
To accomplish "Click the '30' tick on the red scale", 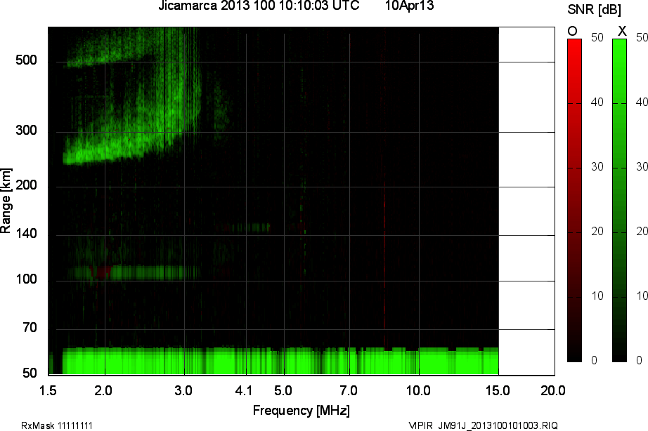I will click(x=597, y=167).
